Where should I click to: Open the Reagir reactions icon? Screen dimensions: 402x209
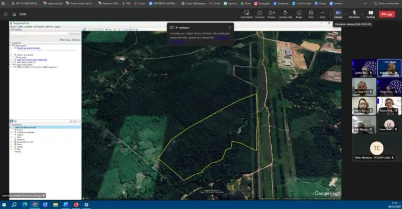coord(299,14)
